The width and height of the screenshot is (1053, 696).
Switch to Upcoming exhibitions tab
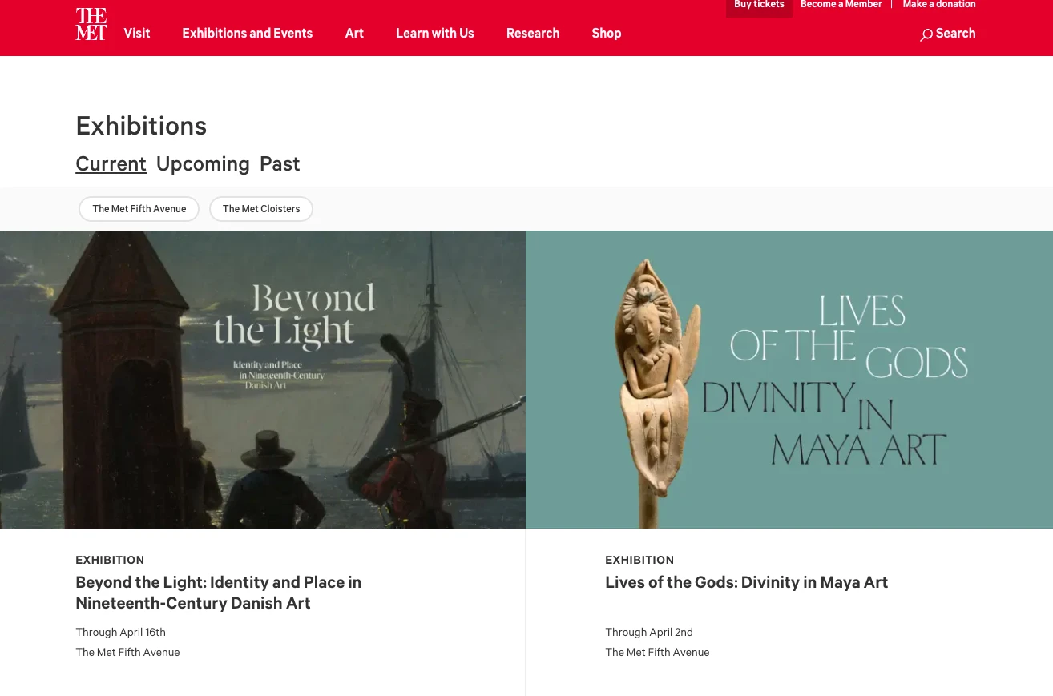click(203, 163)
